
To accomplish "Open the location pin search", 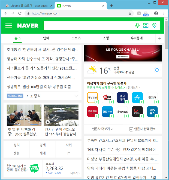I will click(x=154, y=25).
